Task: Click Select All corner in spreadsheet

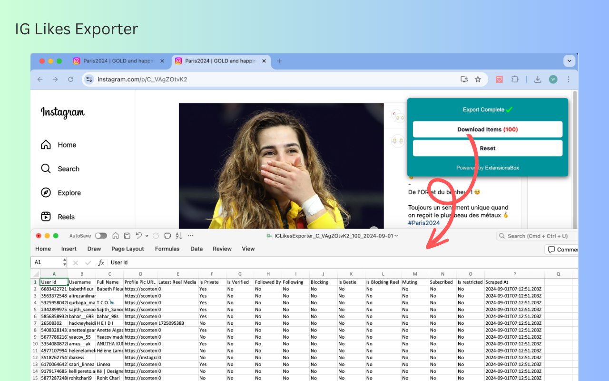Action: pyautogui.click(x=35, y=274)
